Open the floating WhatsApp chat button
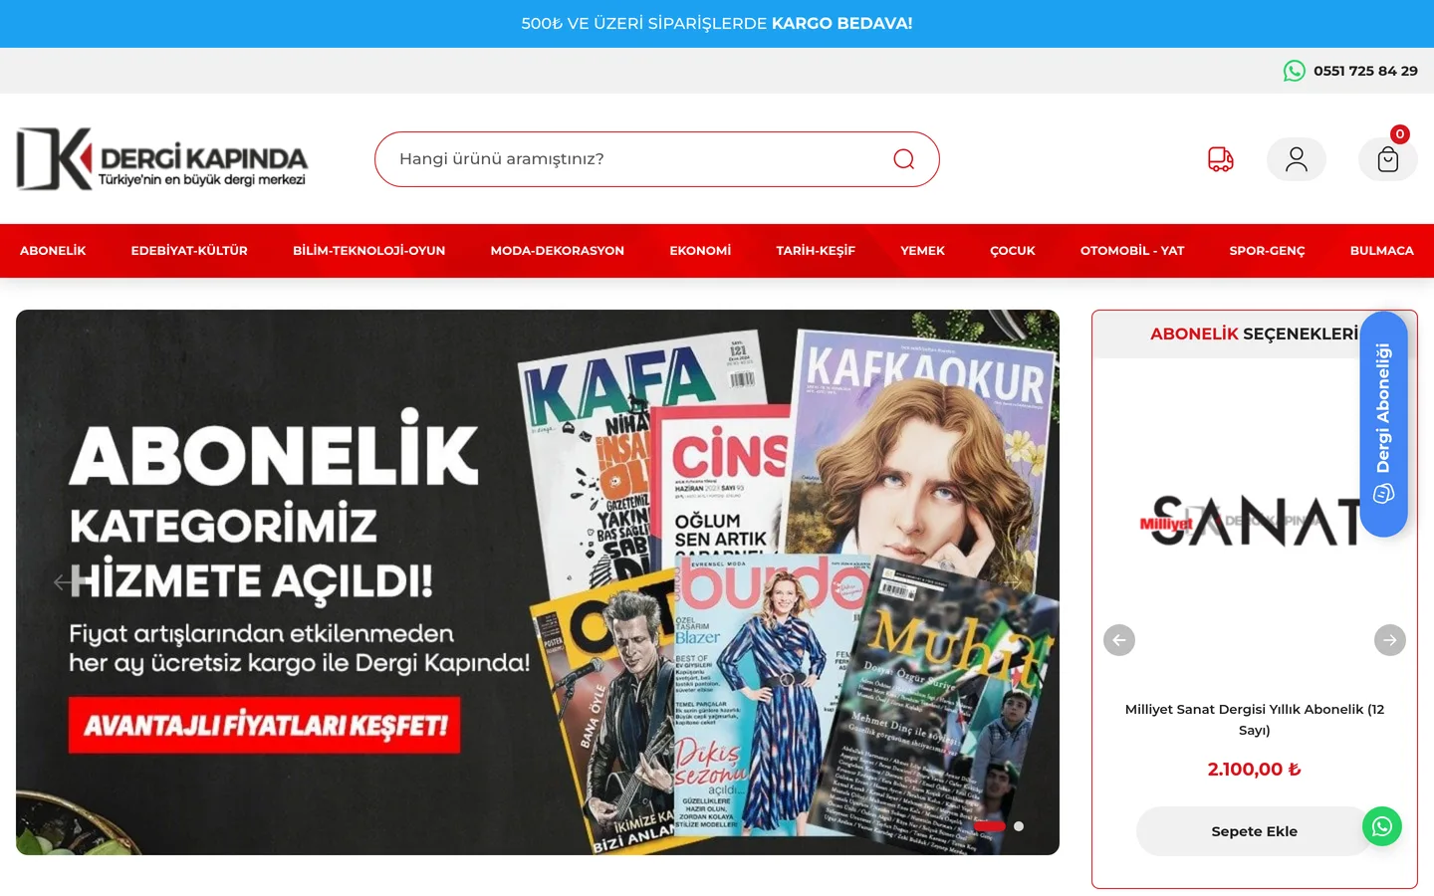1434x896 pixels. (x=1382, y=826)
